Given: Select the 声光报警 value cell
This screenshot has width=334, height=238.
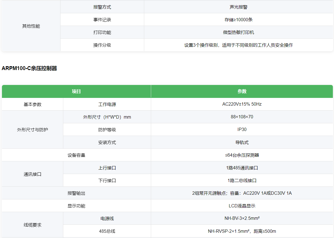Looking at the screenshot, I should 238,7.
